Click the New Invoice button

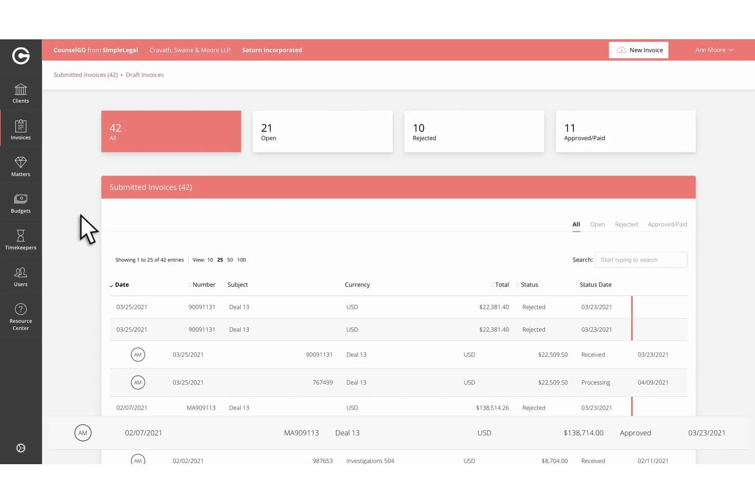[638, 50]
